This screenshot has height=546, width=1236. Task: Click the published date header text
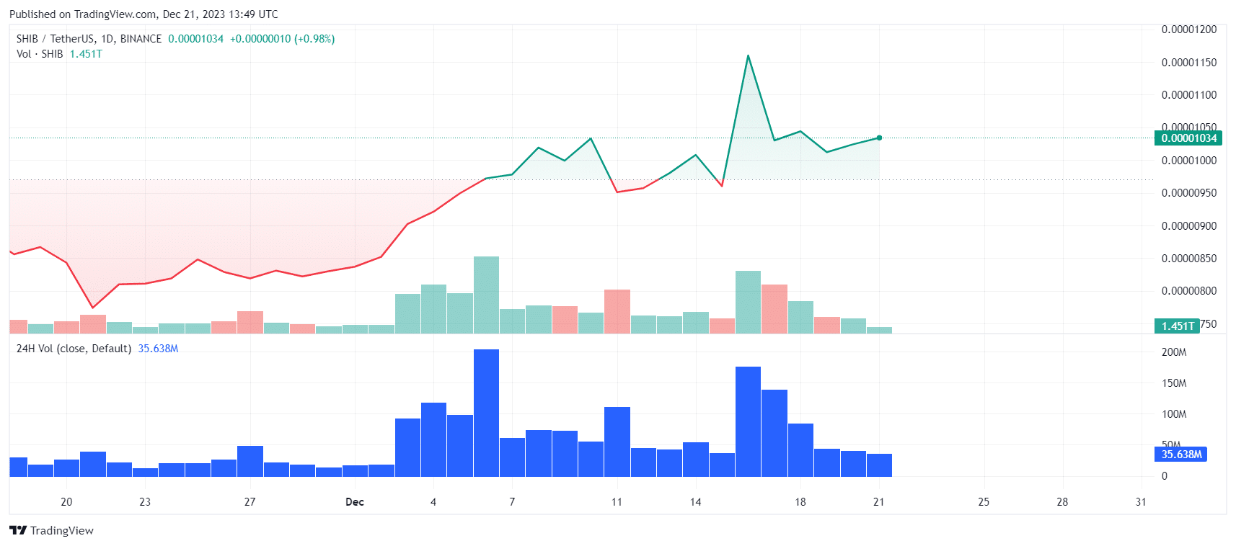pos(144,14)
